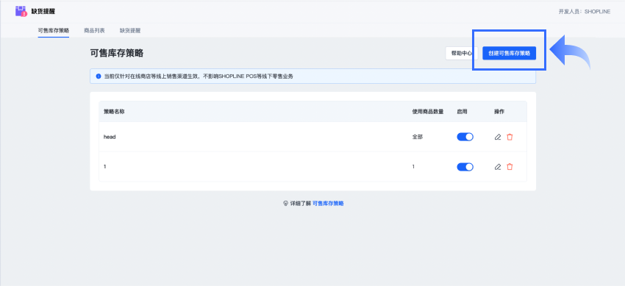Edit strategy 1 with pencil icon
The image size is (625, 286).
(498, 167)
